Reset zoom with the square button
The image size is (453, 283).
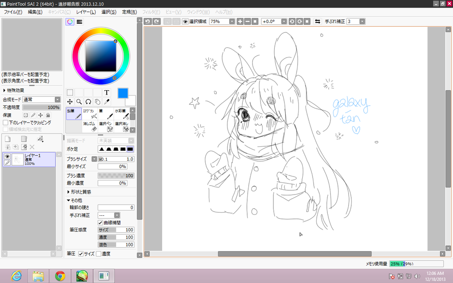point(255,21)
